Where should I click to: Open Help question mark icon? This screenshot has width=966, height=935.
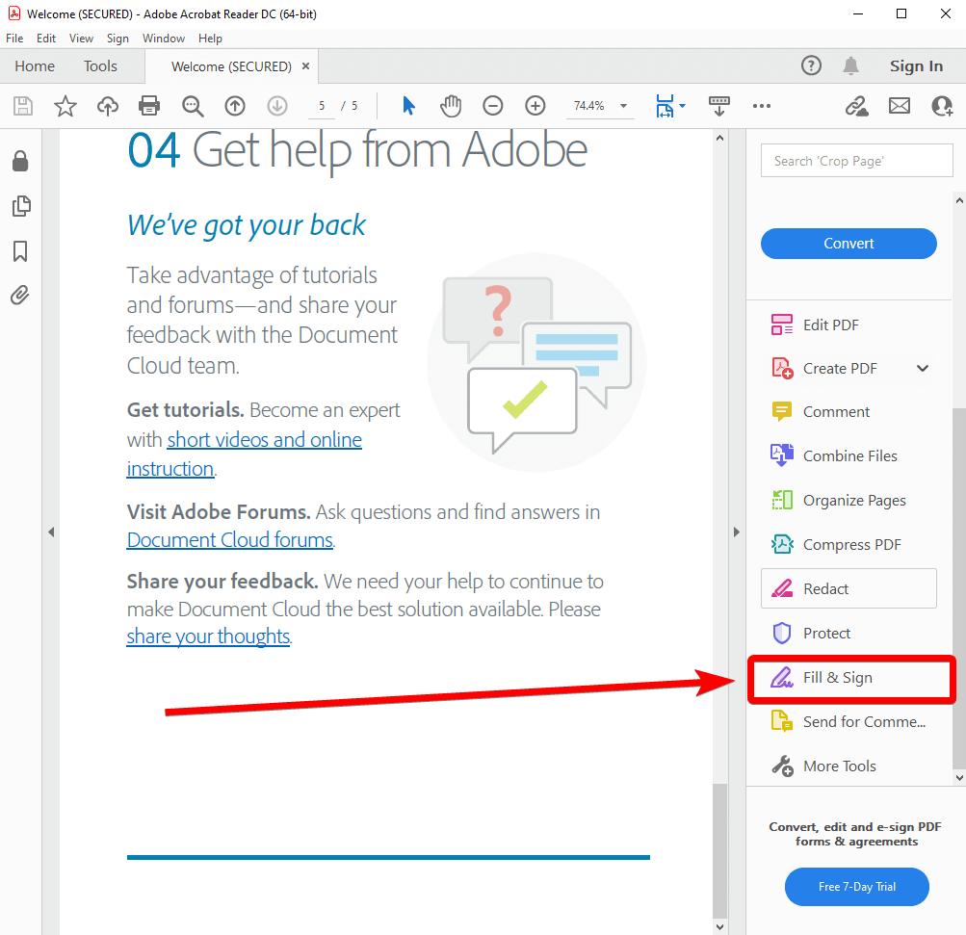[x=811, y=65]
